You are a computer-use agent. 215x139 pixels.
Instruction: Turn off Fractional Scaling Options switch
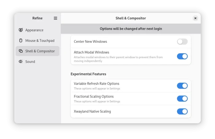pyautogui.click(x=182, y=99)
